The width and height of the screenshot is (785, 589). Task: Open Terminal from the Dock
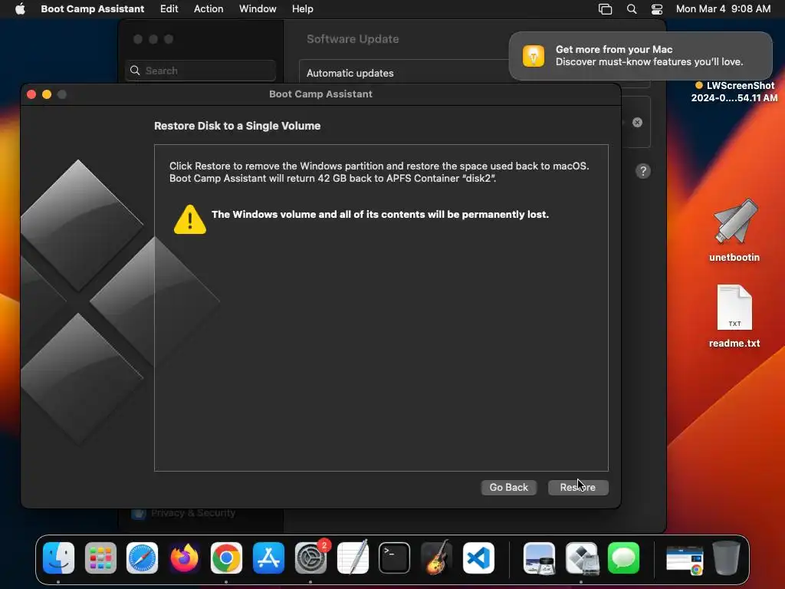[395, 558]
